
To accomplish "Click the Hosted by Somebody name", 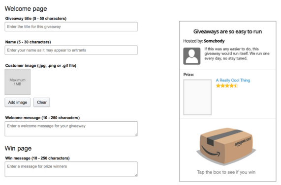I will (x=214, y=41).
